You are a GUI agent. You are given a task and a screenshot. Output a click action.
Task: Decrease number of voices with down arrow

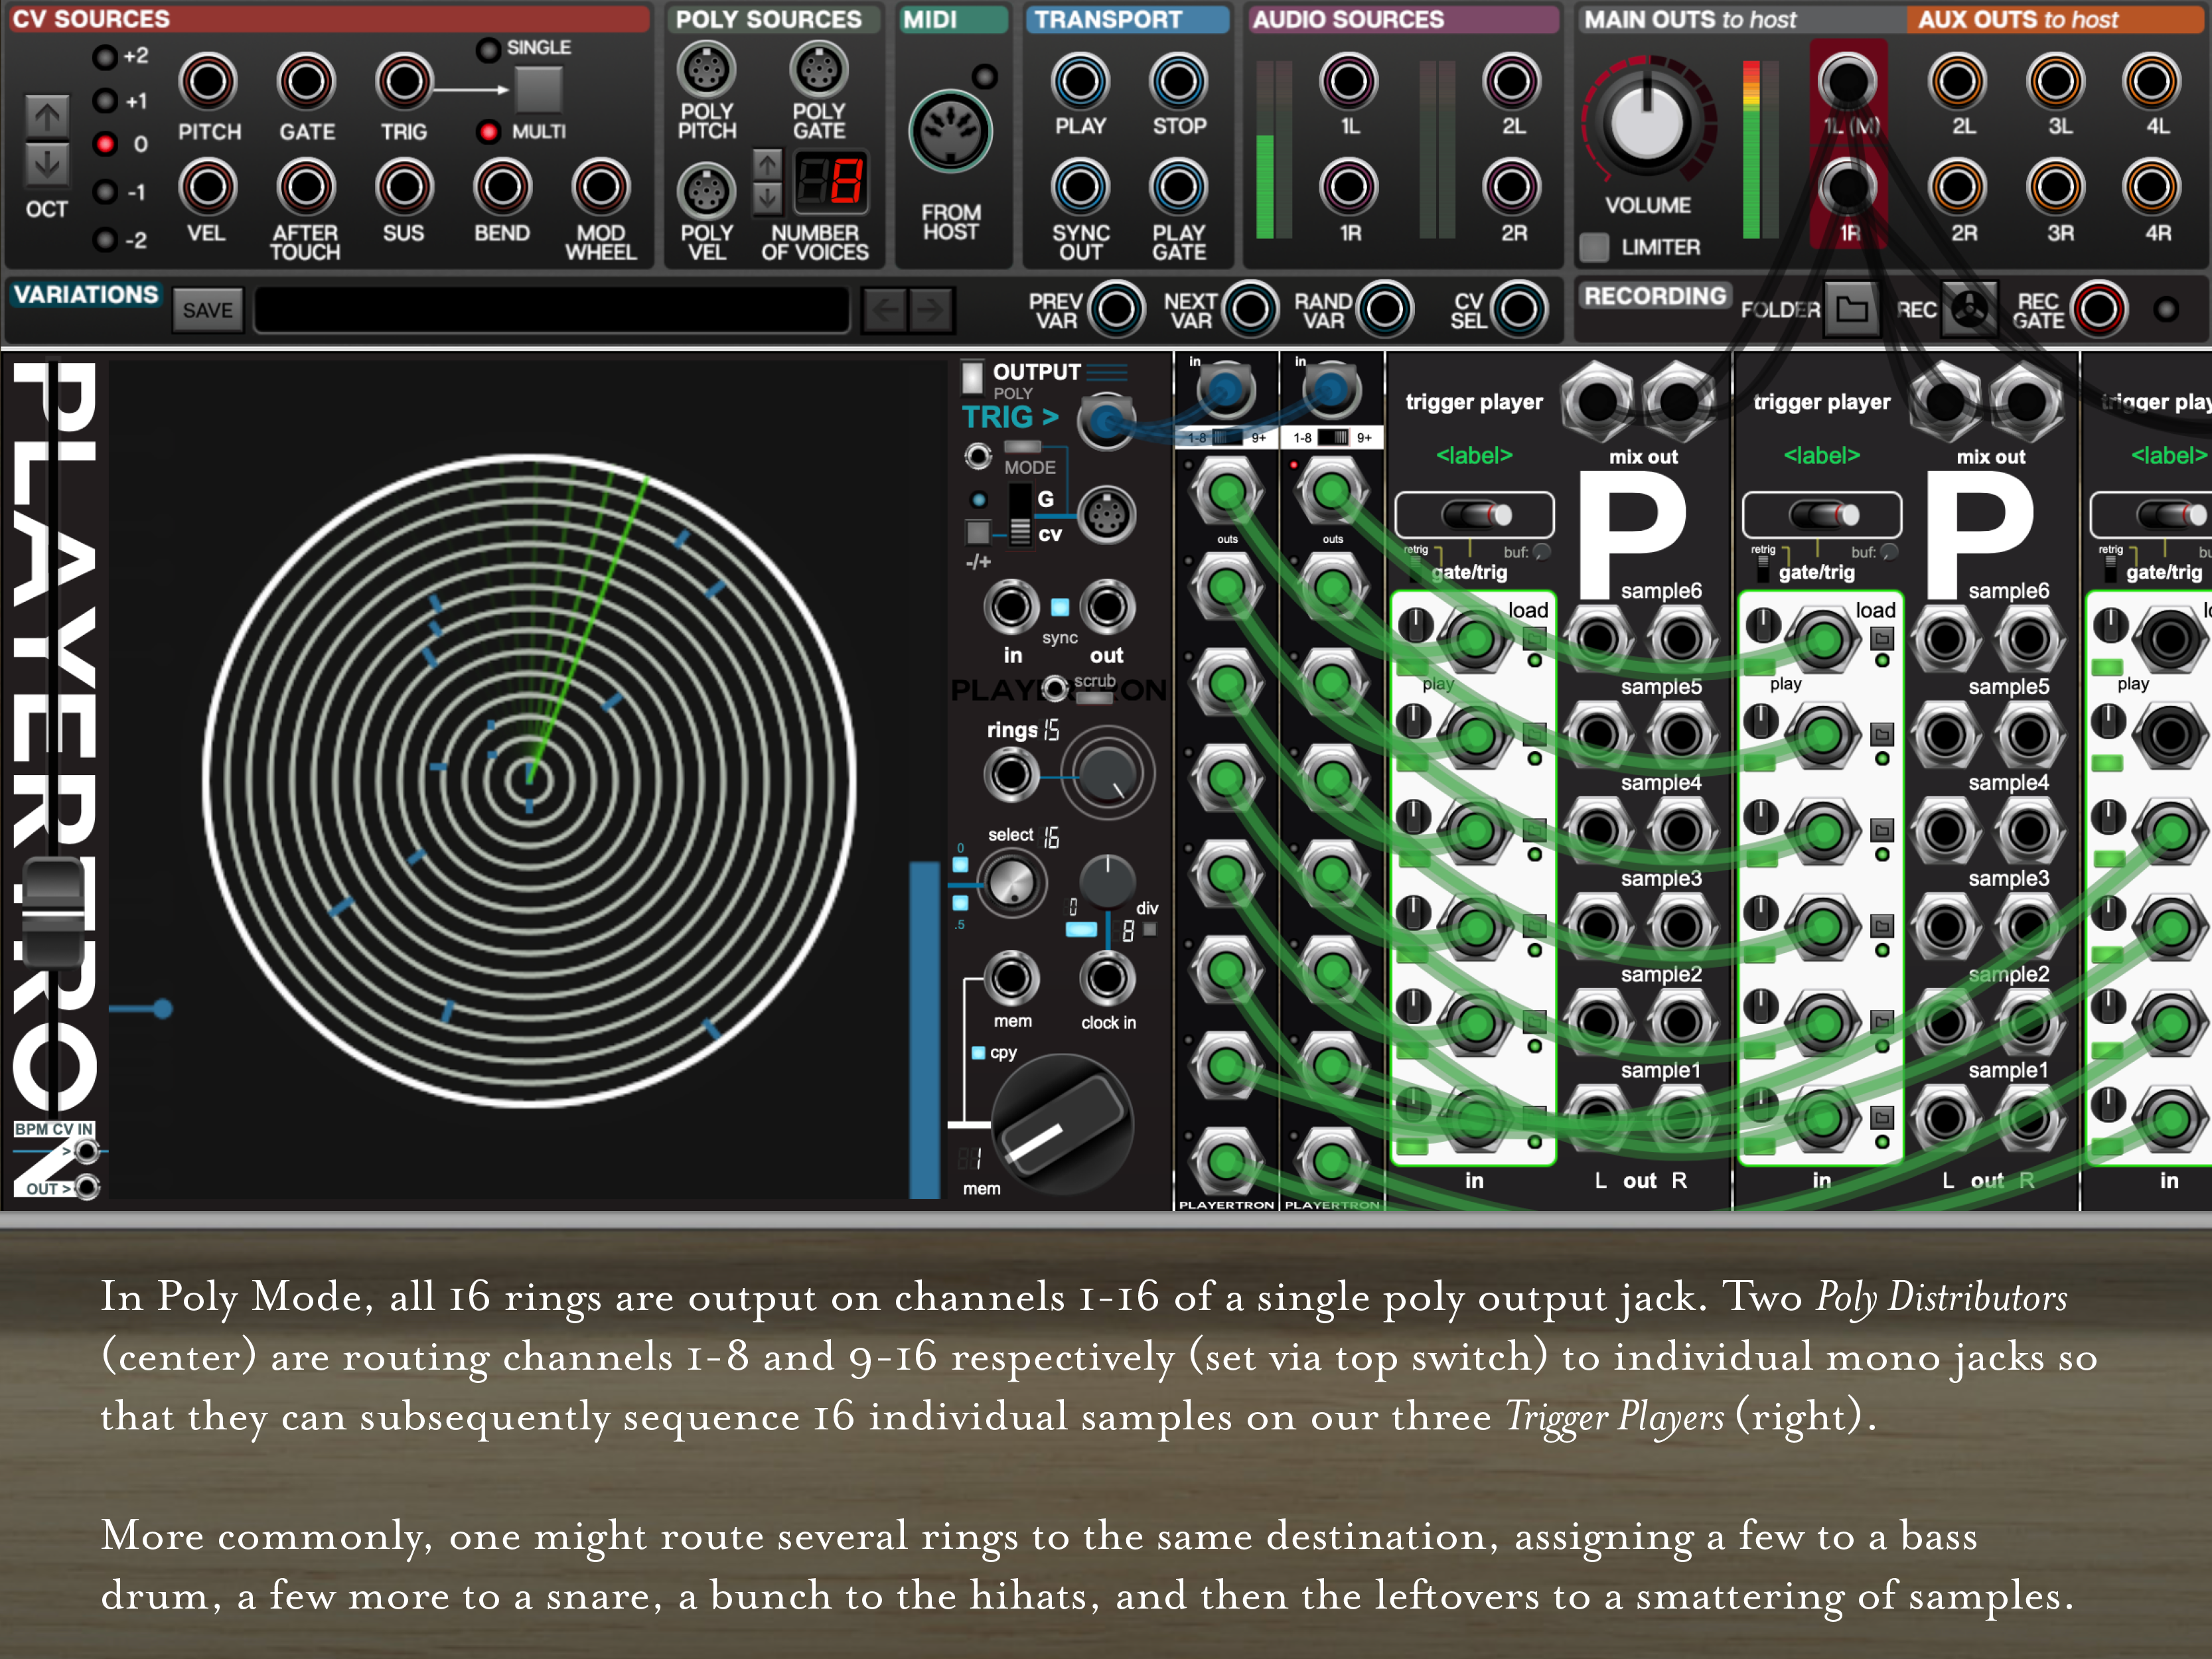pyautogui.click(x=767, y=198)
